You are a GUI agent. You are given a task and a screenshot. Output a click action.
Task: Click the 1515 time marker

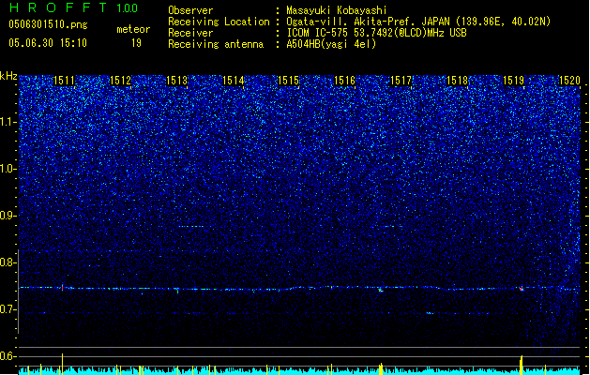288,81
